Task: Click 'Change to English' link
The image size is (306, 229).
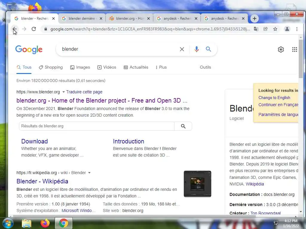Action: tap(274, 98)
